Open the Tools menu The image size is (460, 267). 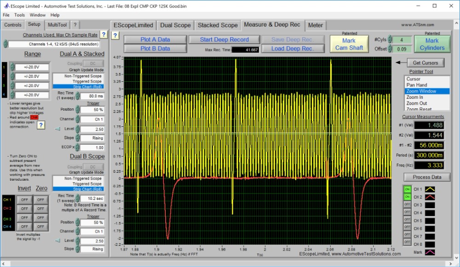tap(19, 15)
